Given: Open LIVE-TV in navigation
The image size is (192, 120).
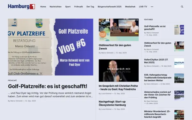Looking at the screenshot, I should click(143, 7).
